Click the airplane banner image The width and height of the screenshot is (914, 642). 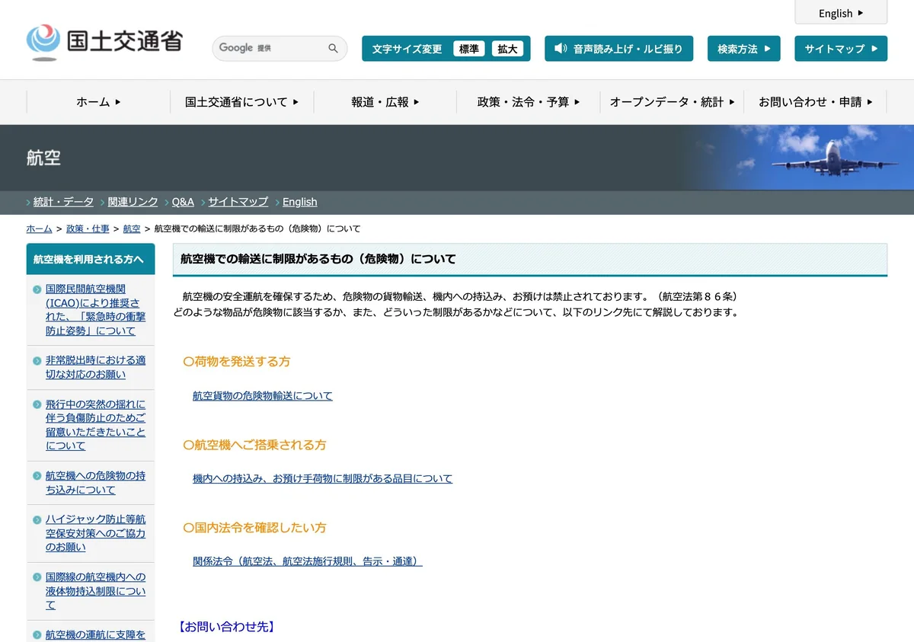click(x=800, y=158)
